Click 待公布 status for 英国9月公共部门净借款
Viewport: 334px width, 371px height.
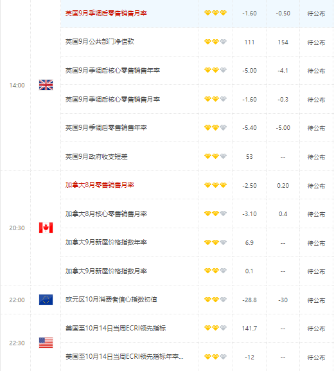pyautogui.click(x=316, y=42)
